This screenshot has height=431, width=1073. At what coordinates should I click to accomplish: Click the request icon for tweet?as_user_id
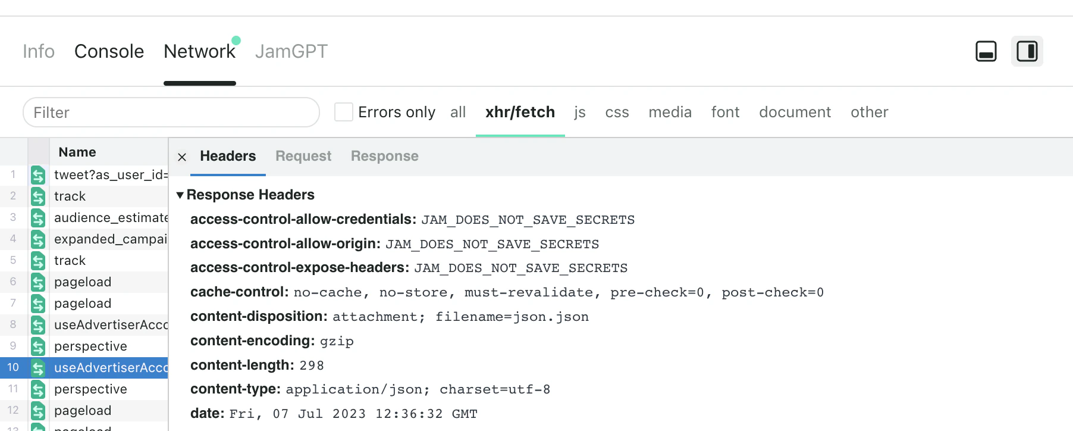[x=38, y=175]
